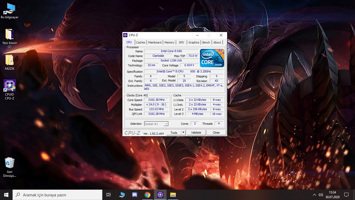The width and height of the screenshot is (355, 200).
Task: Click the Close button in CPU-Z
Action: [x=216, y=133]
